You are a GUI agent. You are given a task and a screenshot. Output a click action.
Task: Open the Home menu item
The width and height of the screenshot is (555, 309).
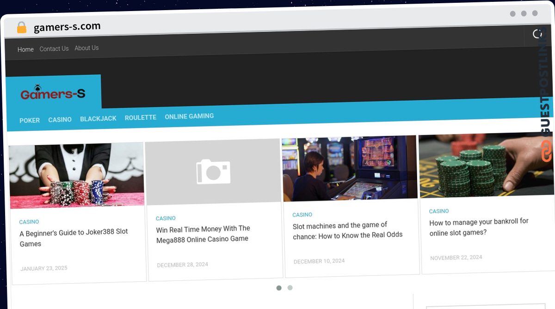coord(25,49)
